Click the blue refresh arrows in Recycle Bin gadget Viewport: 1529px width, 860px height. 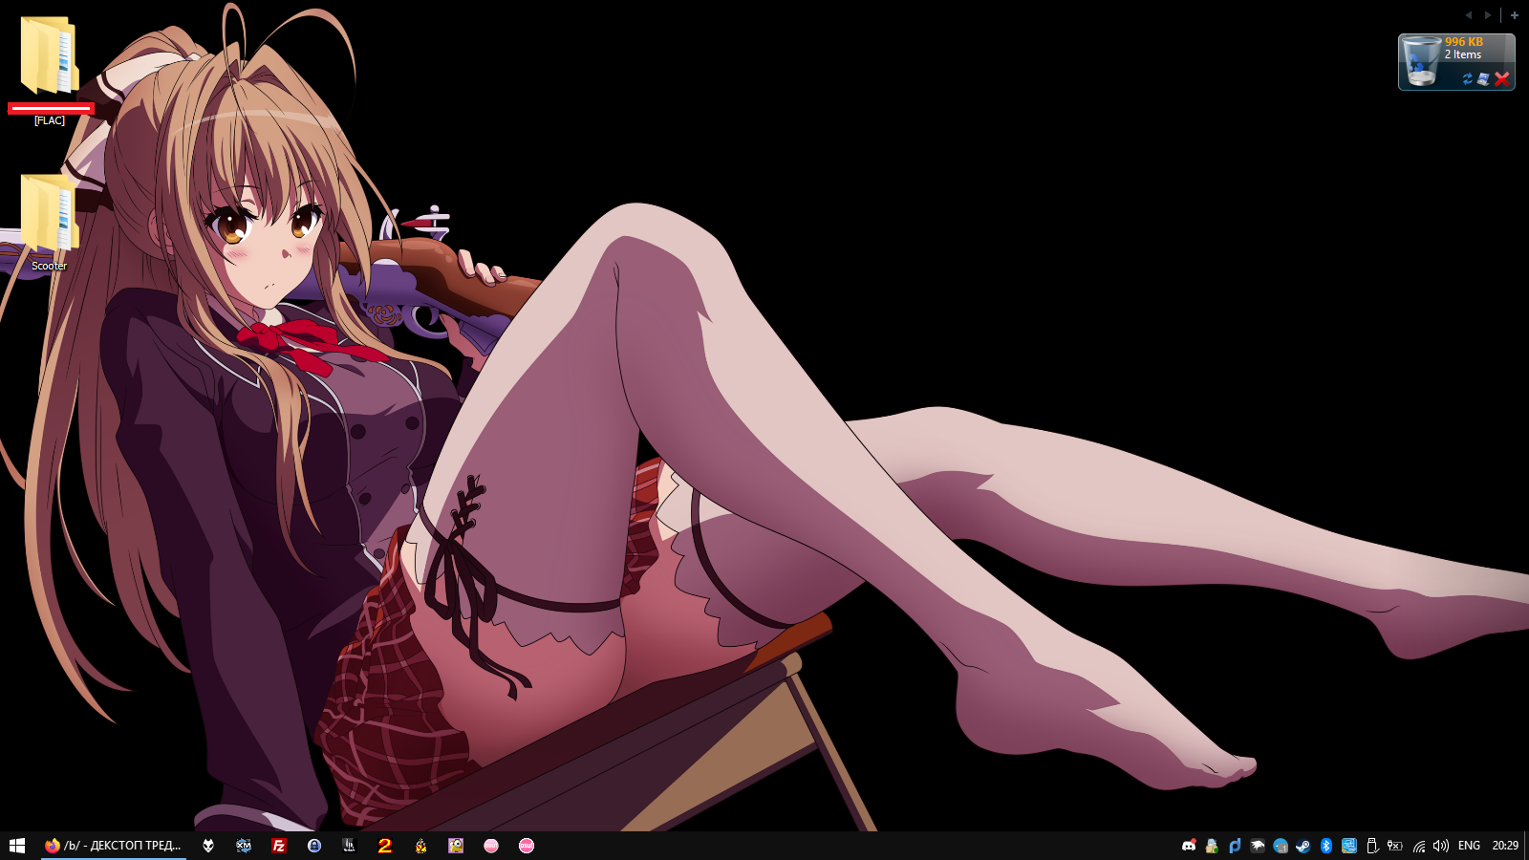click(1468, 79)
